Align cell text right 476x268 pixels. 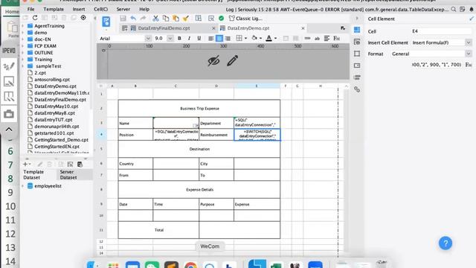point(228,38)
